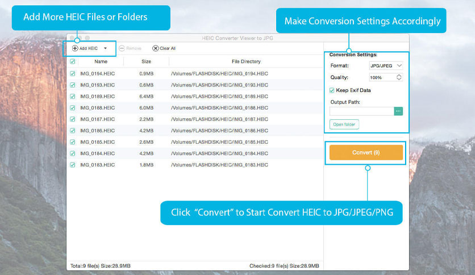Open the Format JPG/JPEG dropdown

tap(386, 65)
